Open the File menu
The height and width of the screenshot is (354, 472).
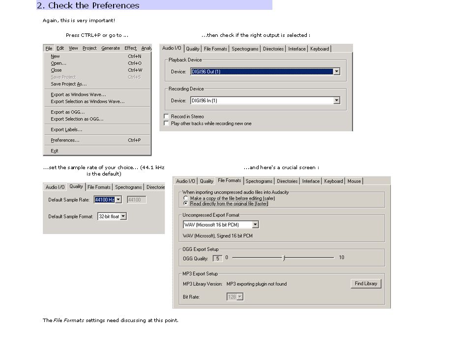pos(49,48)
